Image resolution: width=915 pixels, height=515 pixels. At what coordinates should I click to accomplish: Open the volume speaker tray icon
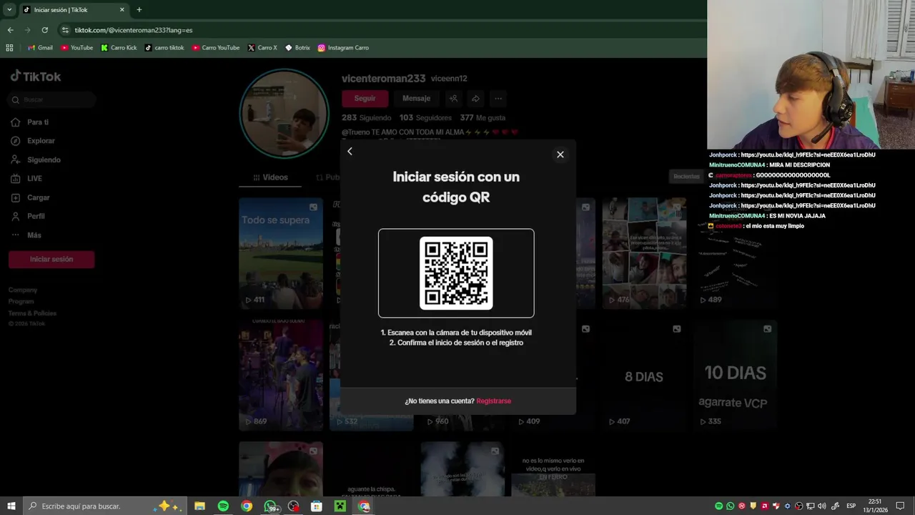tap(821, 506)
